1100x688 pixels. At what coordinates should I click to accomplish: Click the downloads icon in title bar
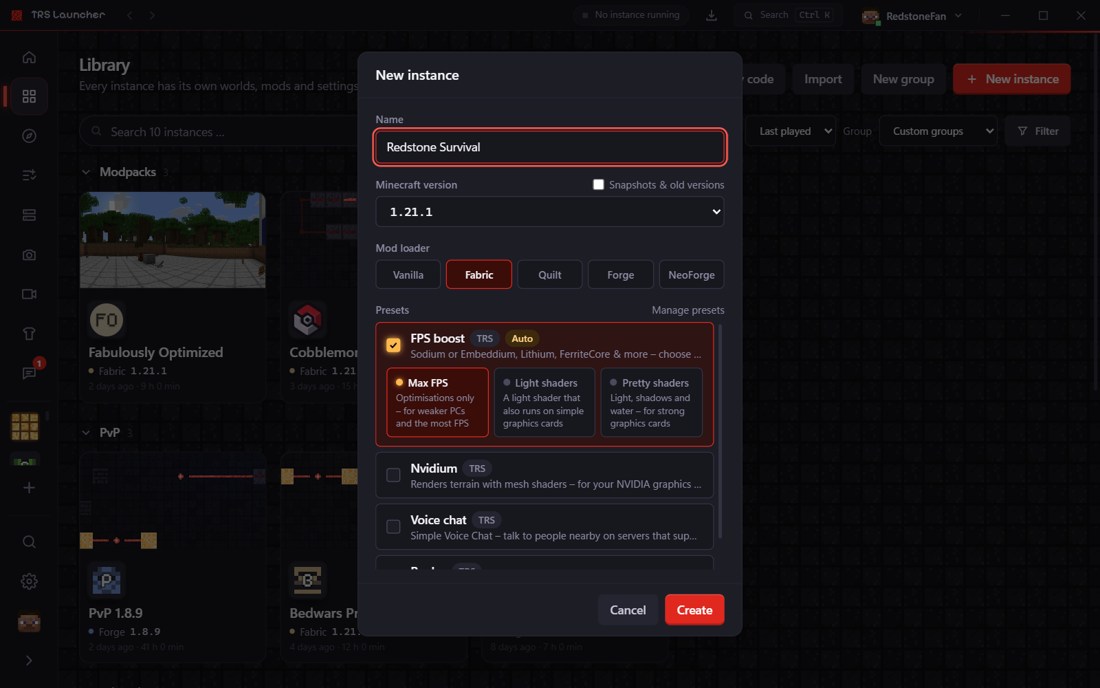(712, 15)
